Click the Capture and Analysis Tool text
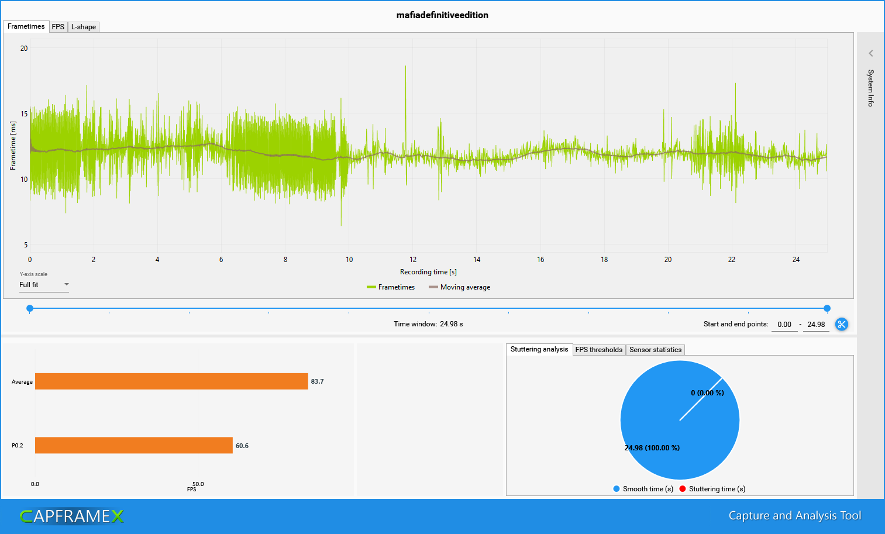885x534 pixels. point(795,515)
